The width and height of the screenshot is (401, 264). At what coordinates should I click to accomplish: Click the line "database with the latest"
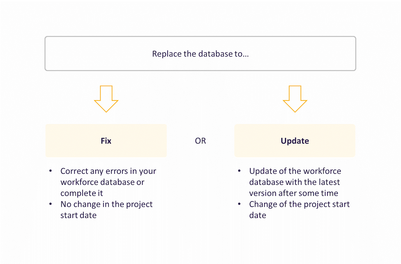(x=294, y=182)
